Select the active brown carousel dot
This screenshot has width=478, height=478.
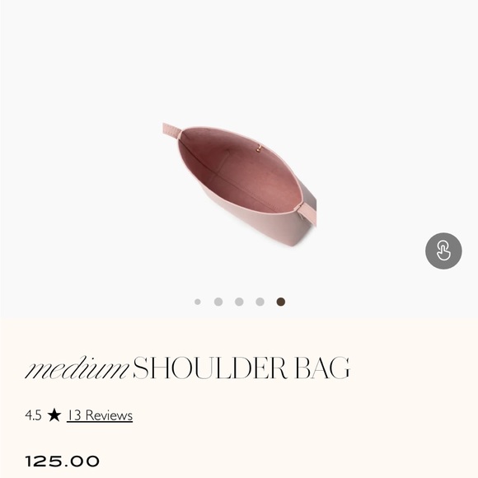[x=281, y=302]
